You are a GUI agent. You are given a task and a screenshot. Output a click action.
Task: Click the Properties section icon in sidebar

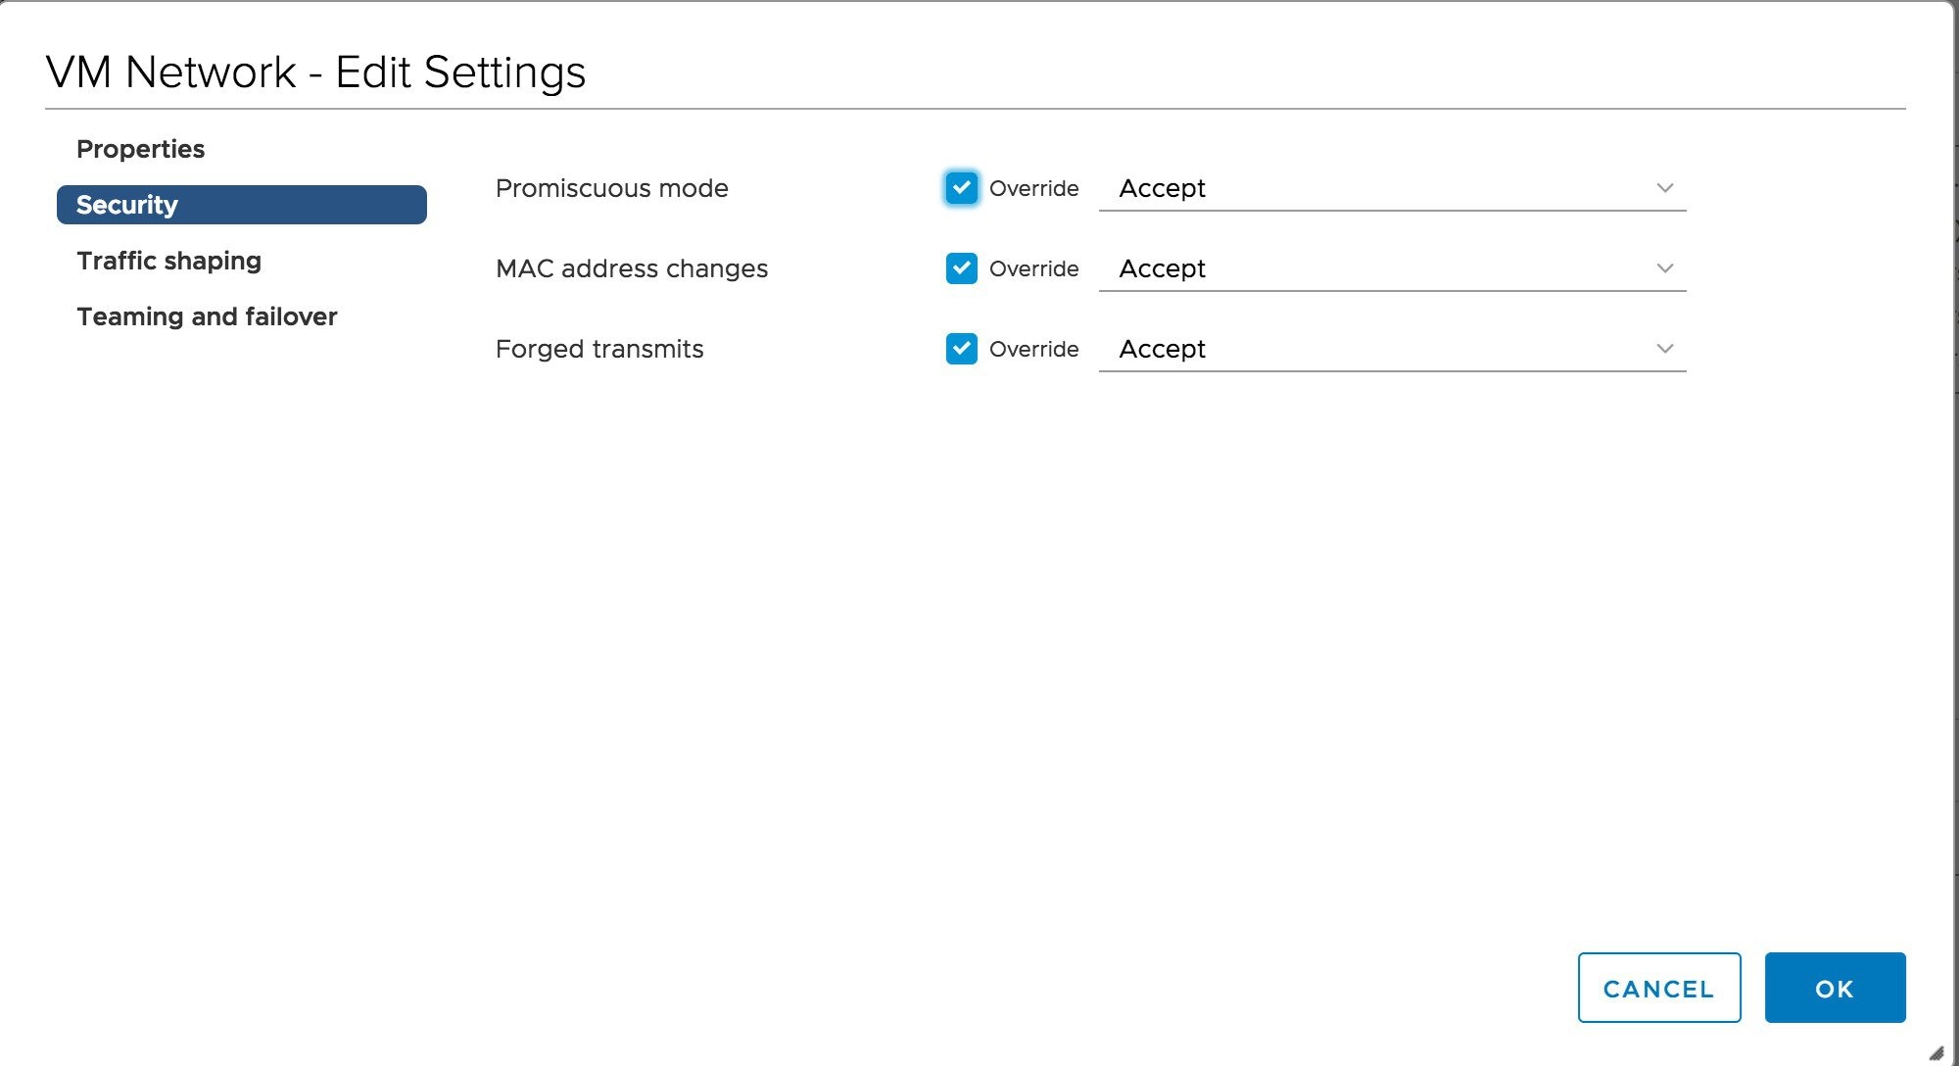pyautogui.click(x=140, y=148)
